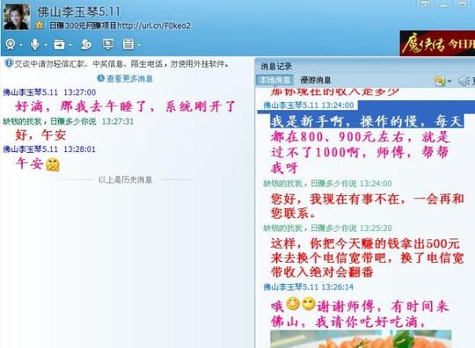Screen dimensions: 475x348
Task: Click the export icon in 消息记录 panel
Action: (440, 81)
